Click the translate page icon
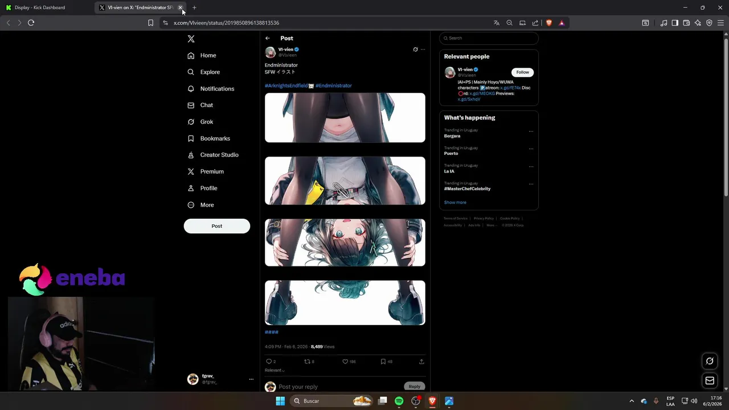 (x=497, y=23)
